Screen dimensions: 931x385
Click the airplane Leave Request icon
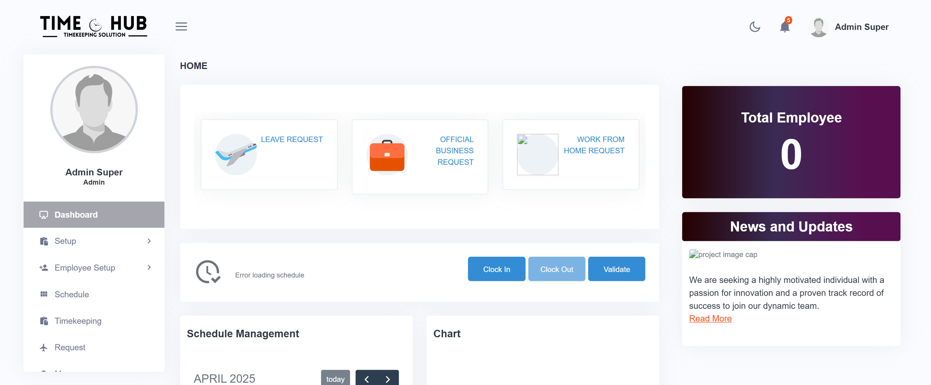tap(236, 154)
